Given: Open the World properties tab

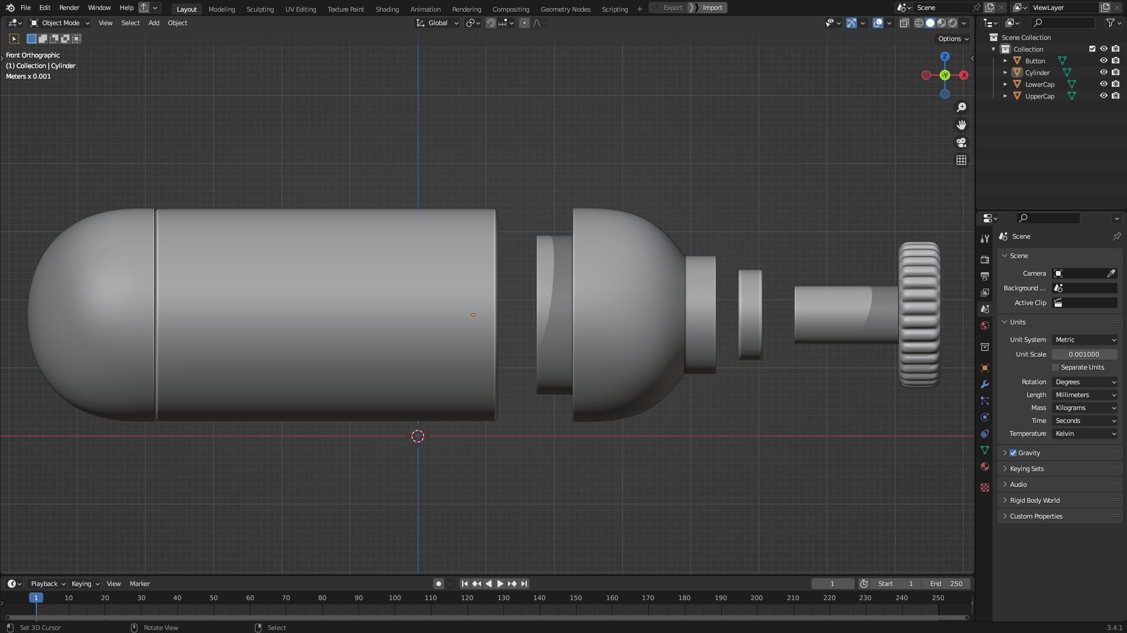Looking at the screenshot, I should [985, 326].
